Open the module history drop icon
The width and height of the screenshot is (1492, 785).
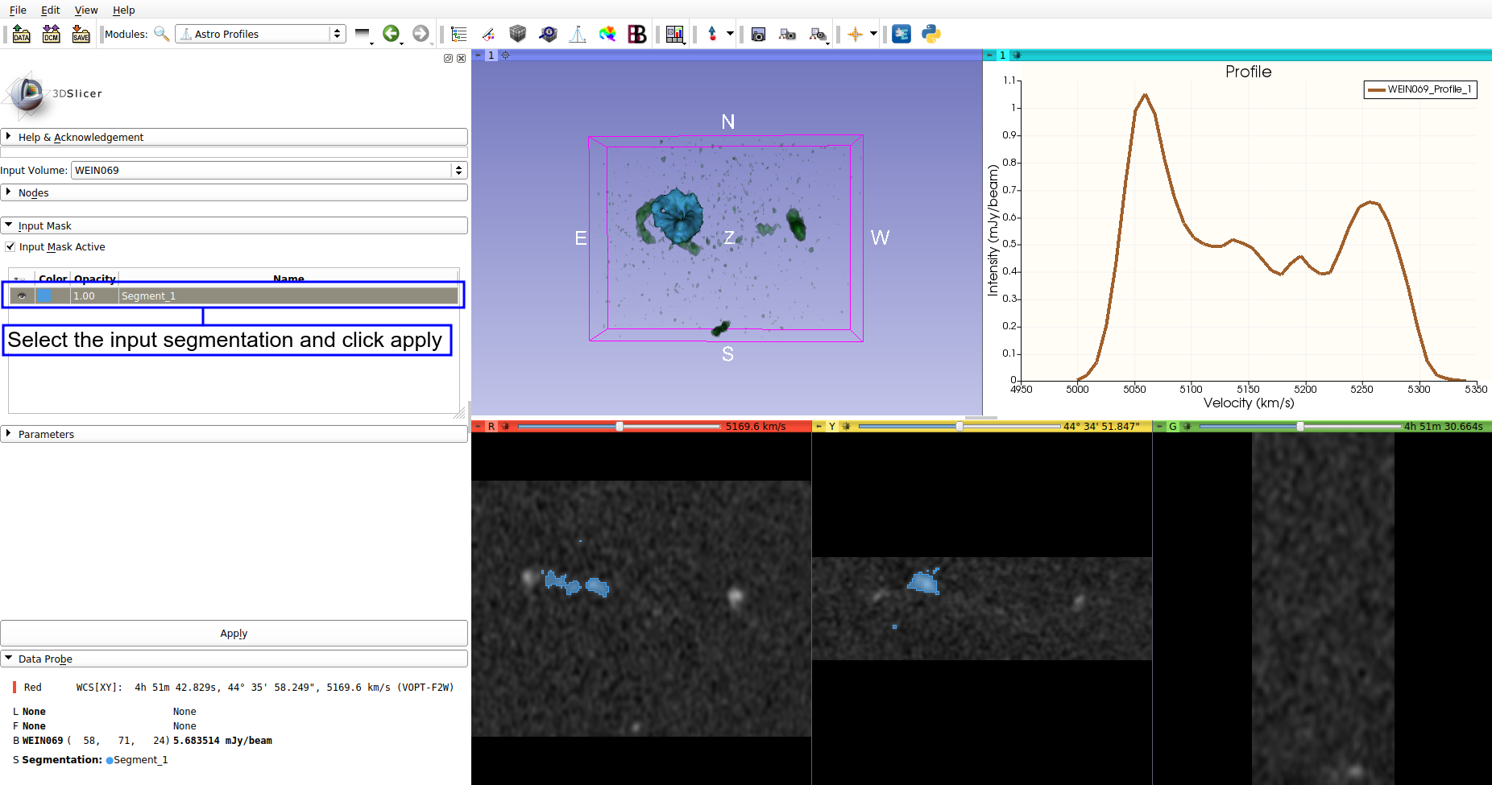point(363,34)
